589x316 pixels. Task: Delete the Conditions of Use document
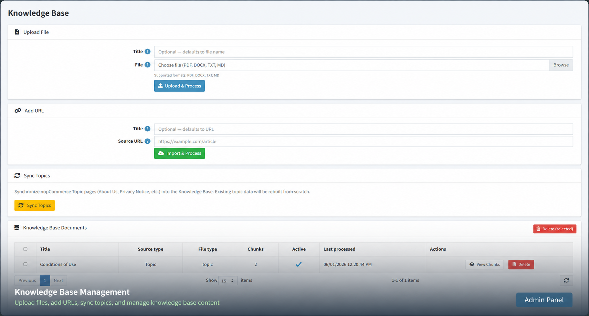521,264
